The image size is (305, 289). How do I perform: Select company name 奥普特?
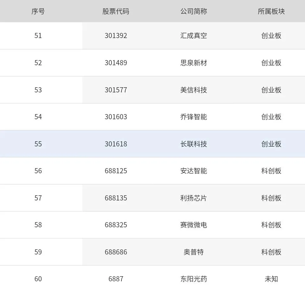pyautogui.click(x=193, y=252)
